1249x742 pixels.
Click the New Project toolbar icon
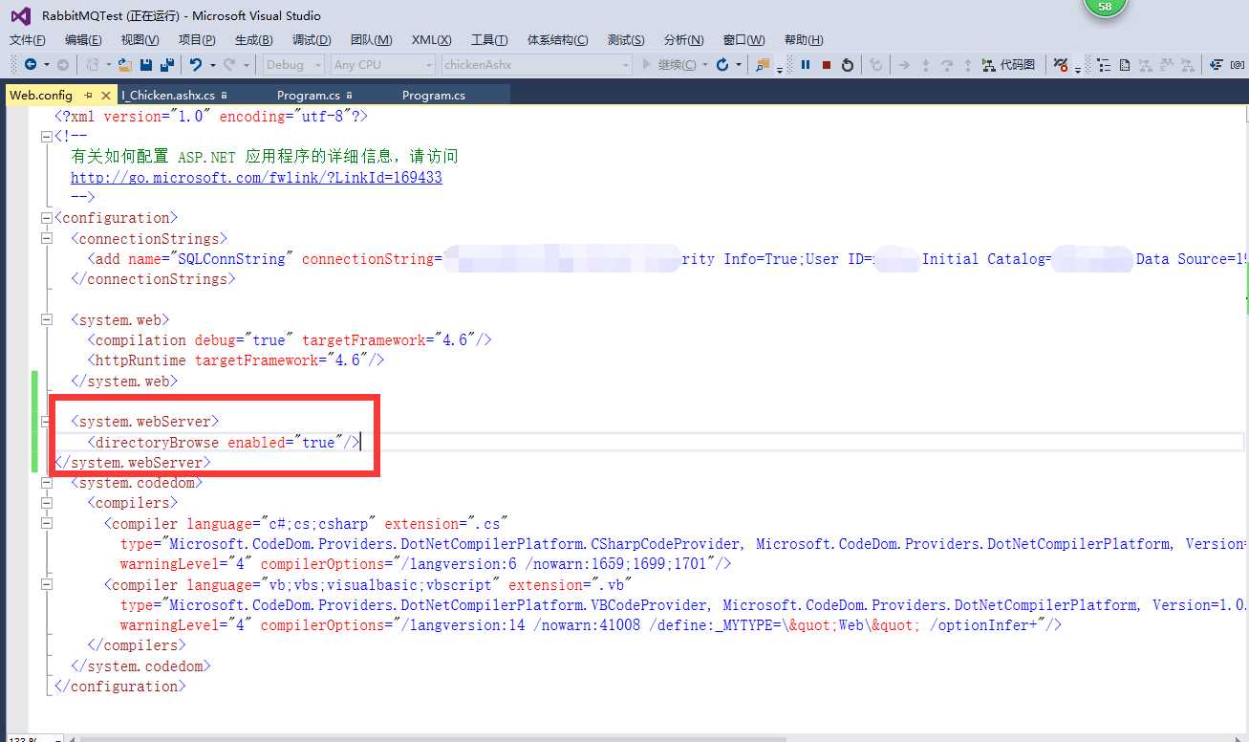click(x=93, y=65)
